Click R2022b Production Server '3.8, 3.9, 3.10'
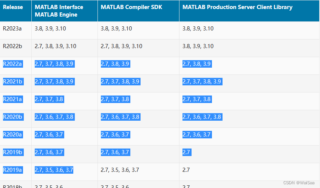This screenshot has width=320, height=188. [198, 46]
